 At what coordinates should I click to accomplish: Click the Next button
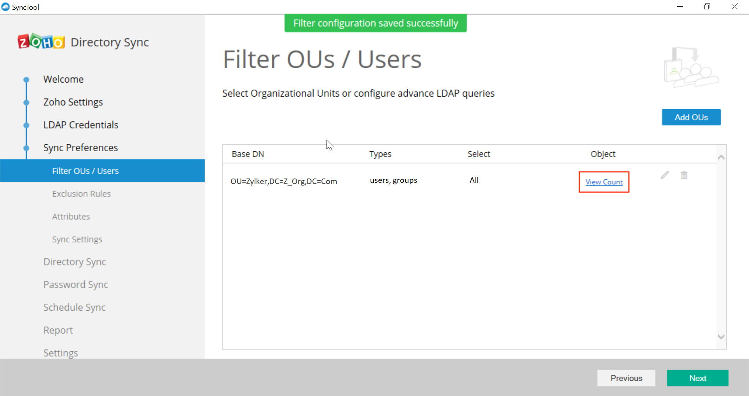698,378
